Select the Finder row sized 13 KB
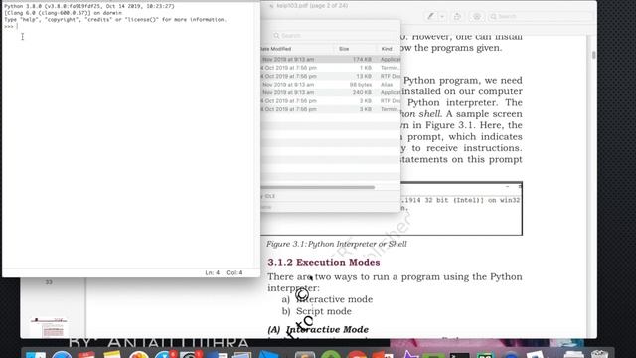The height and width of the screenshot is (358, 636). point(331,76)
